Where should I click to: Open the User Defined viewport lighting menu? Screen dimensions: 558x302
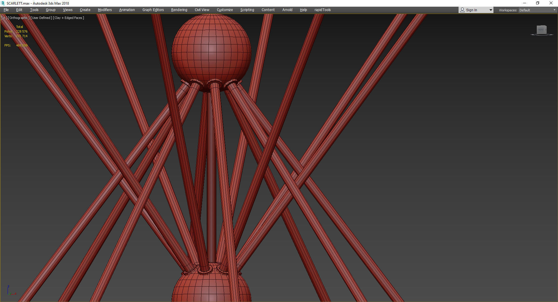(x=41, y=18)
